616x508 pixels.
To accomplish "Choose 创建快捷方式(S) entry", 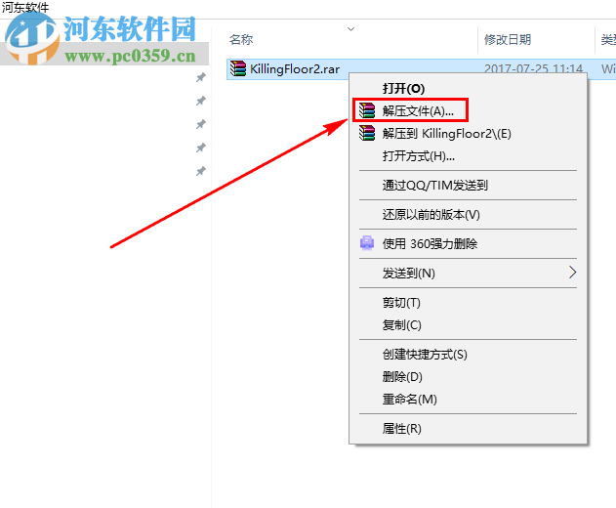I will coord(425,355).
